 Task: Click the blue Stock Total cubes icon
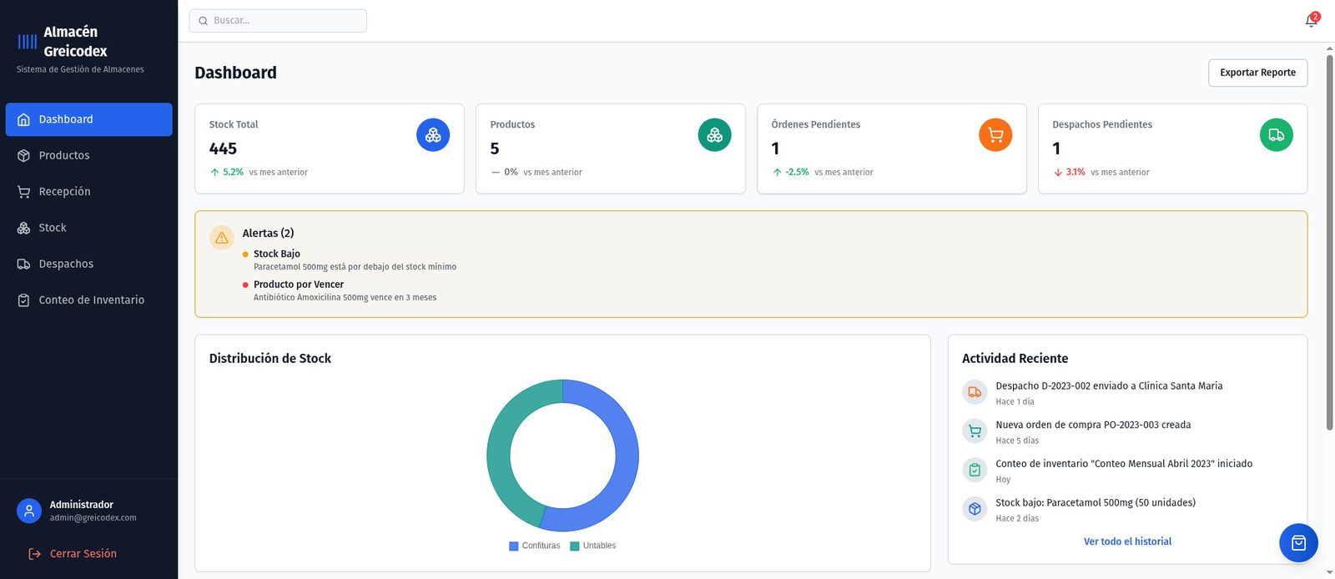[x=433, y=135]
